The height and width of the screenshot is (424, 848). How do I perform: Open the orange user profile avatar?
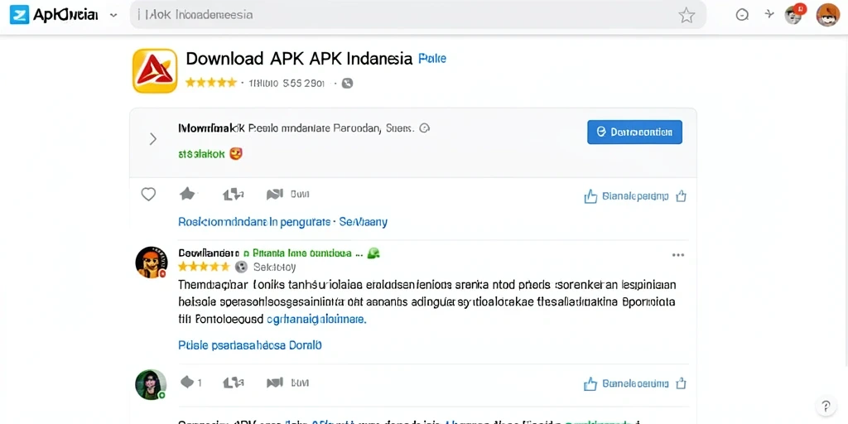click(x=827, y=15)
